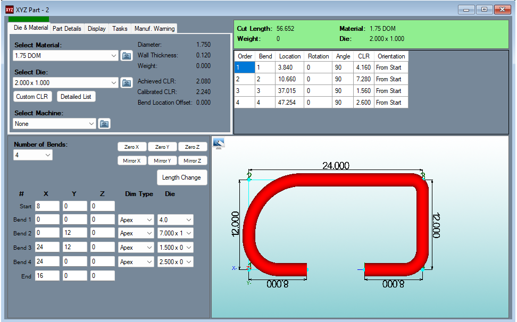Switch to Part Details tab

click(67, 29)
